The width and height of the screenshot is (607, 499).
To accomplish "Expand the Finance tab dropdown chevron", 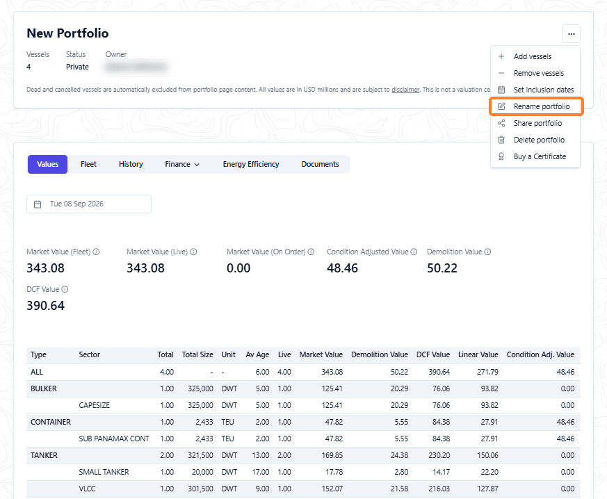I will coord(197,165).
